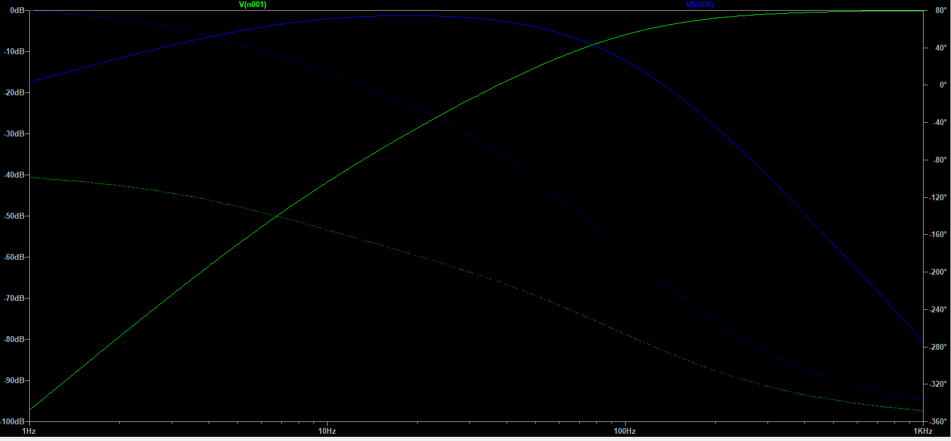Click the -320° phase axis label
Viewport: 951px width, 441px height.
[x=938, y=384]
